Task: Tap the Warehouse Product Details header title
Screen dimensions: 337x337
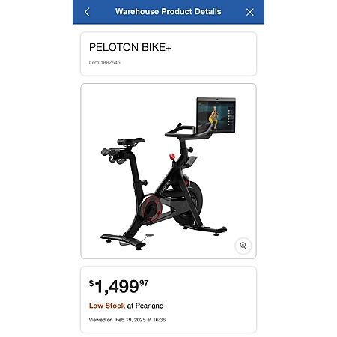Action: point(168,12)
